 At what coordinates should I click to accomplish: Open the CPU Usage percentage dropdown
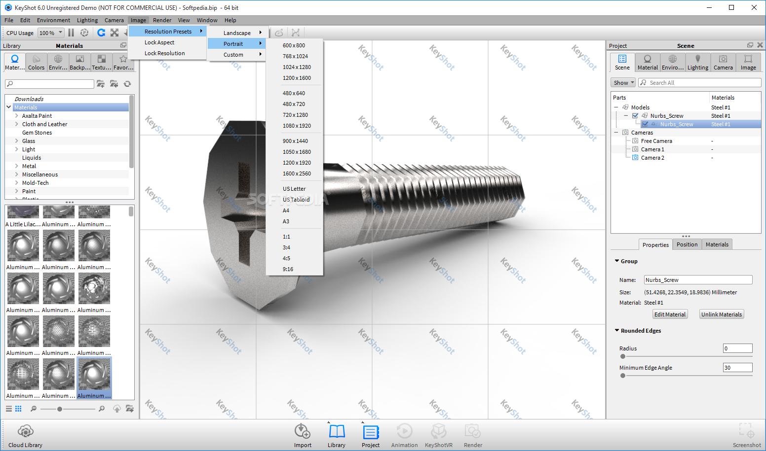click(51, 33)
